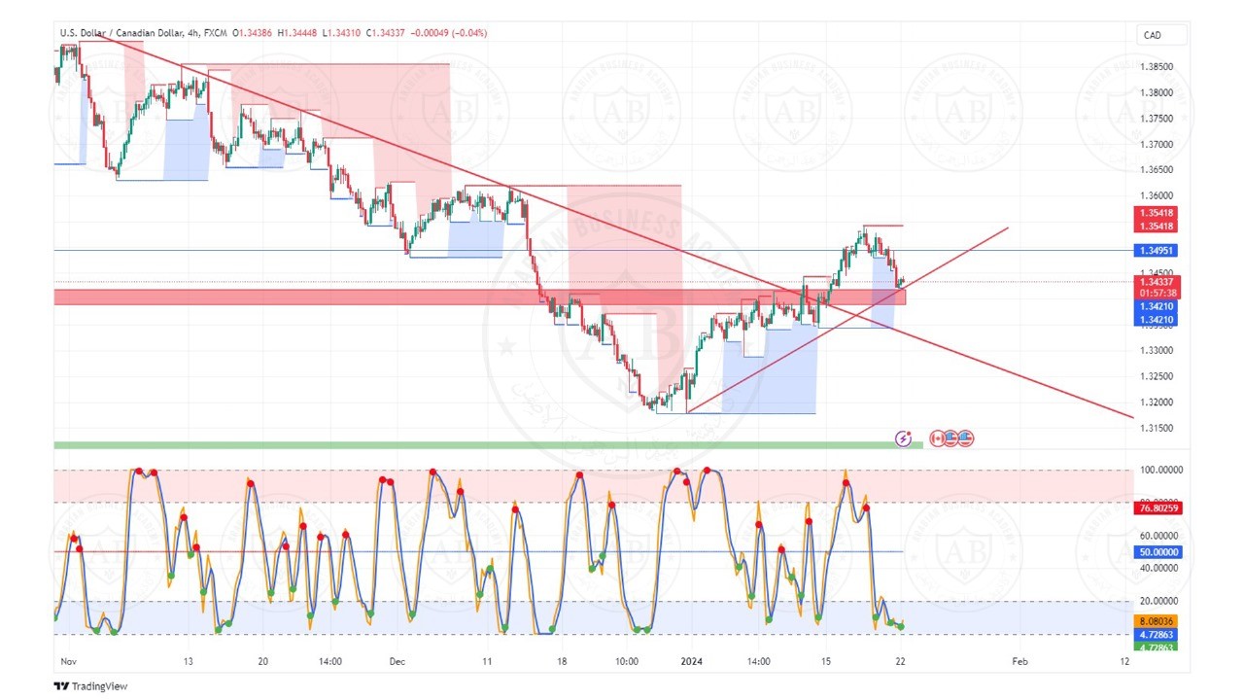Click the green 4.72863 indicator value
Image resolution: width=1244 pixels, height=700 pixels.
pos(1158,646)
